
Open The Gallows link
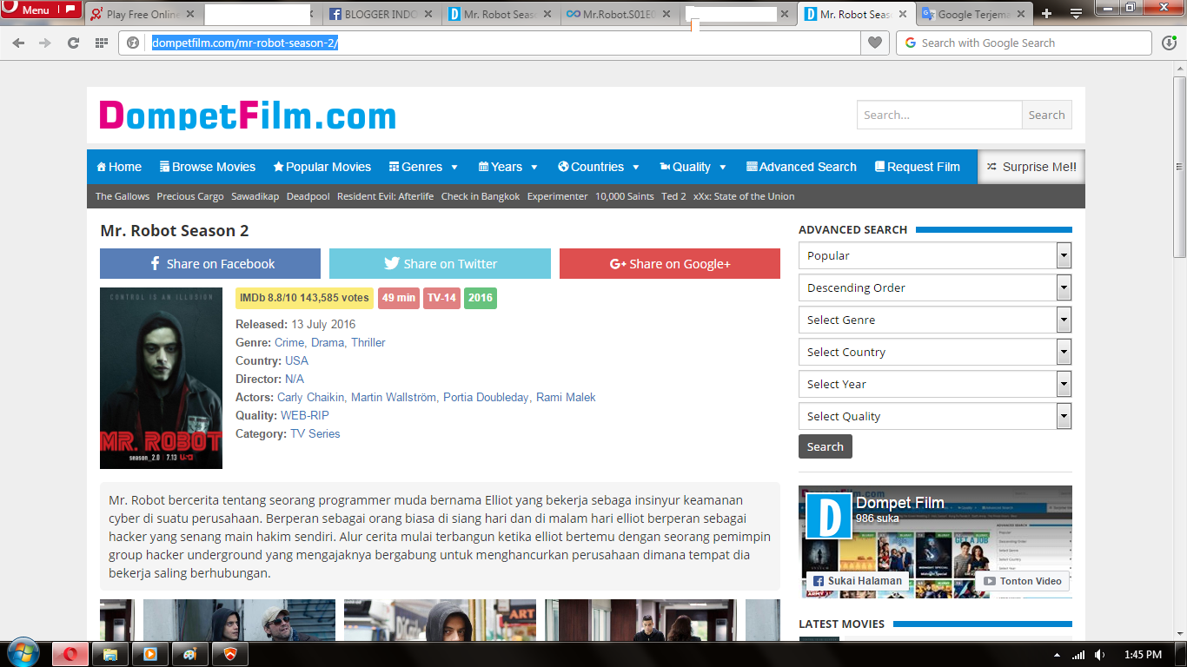coord(123,196)
